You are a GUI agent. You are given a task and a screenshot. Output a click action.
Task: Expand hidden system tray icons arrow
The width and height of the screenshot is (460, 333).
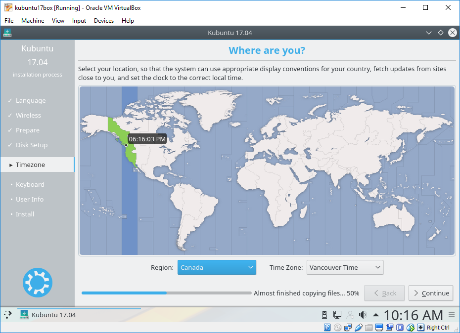[x=375, y=315]
